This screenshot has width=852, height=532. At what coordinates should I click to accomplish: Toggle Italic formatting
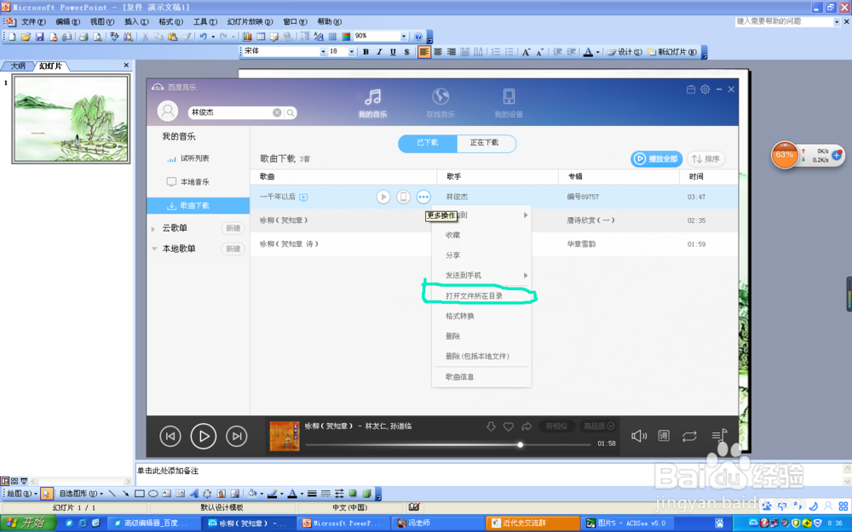[x=379, y=52]
